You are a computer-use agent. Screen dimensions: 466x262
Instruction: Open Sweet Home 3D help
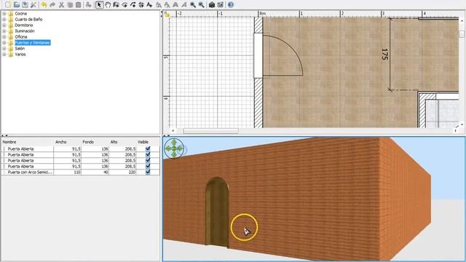coord(231,5)
